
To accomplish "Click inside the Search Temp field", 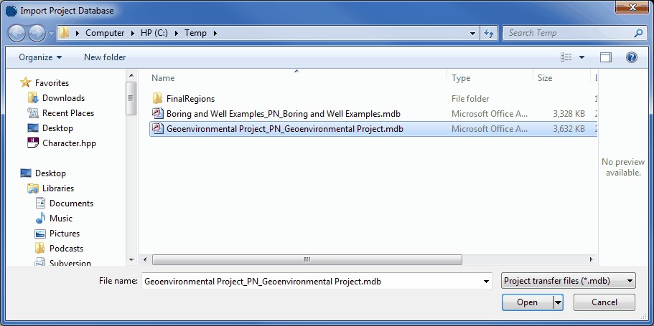I will click(567, 33).
